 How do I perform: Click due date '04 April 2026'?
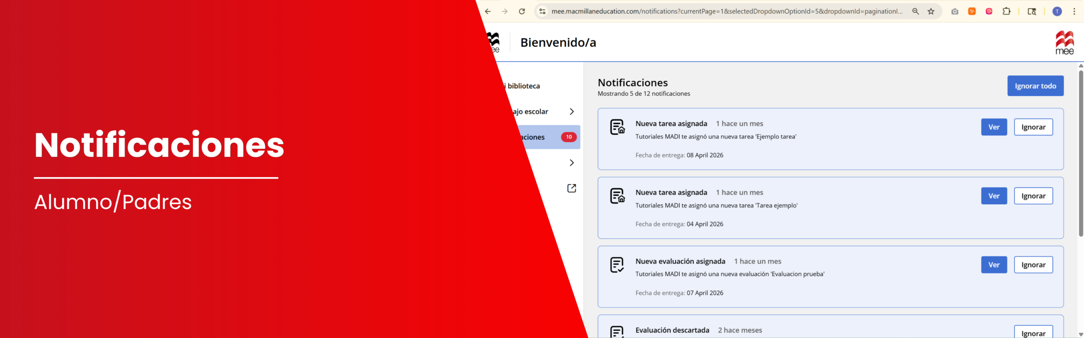tap(705, 224)
